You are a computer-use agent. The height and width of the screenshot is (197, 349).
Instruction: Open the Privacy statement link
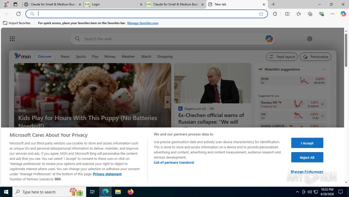pyautogui.click(x=107, y=174)
